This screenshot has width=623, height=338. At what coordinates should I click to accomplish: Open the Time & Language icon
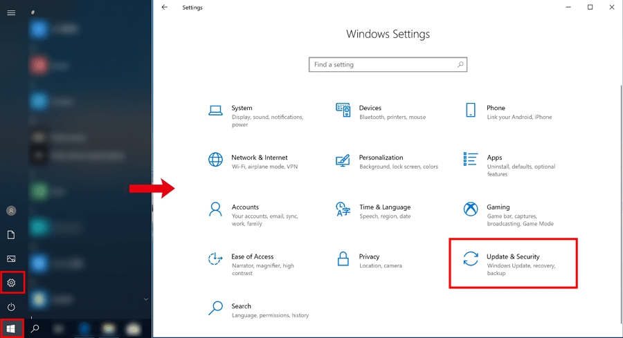click(x=343, y=209)
